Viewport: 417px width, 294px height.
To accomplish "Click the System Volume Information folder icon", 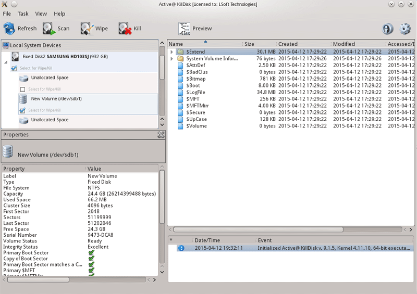I will 180,58.
